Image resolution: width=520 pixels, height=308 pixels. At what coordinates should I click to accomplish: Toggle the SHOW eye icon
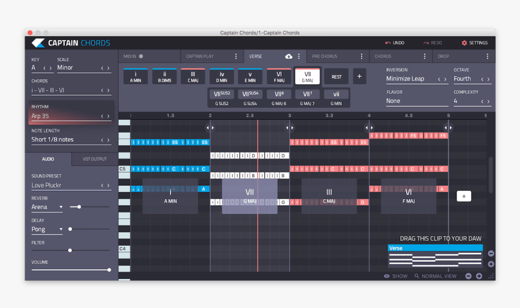pyautogui.click(x=387, y=276)
